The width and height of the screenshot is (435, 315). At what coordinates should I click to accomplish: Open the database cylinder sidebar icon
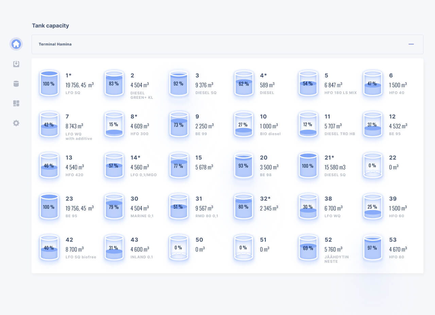[x=16, y=84]
